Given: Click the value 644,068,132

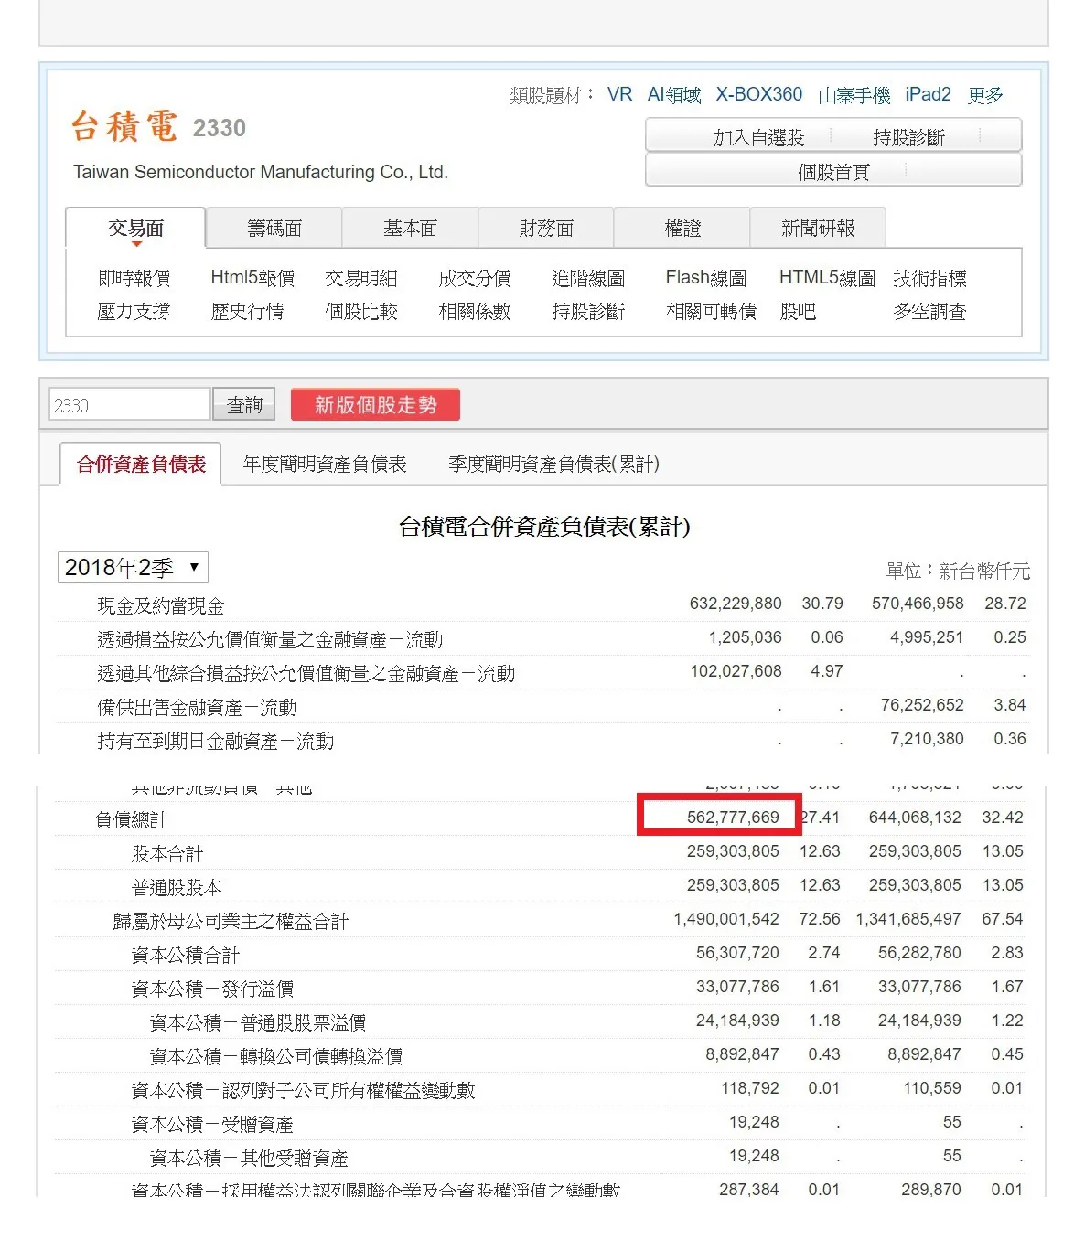Looking at the screenshot, I should pos(915,818).
